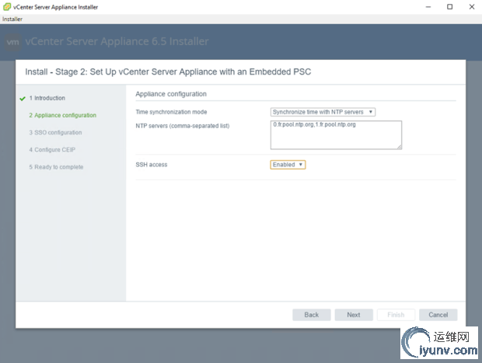The width and height of the screenshot is (482, 363).
Task: Click the vm logo in the header
Action: (x=13, y=42)
